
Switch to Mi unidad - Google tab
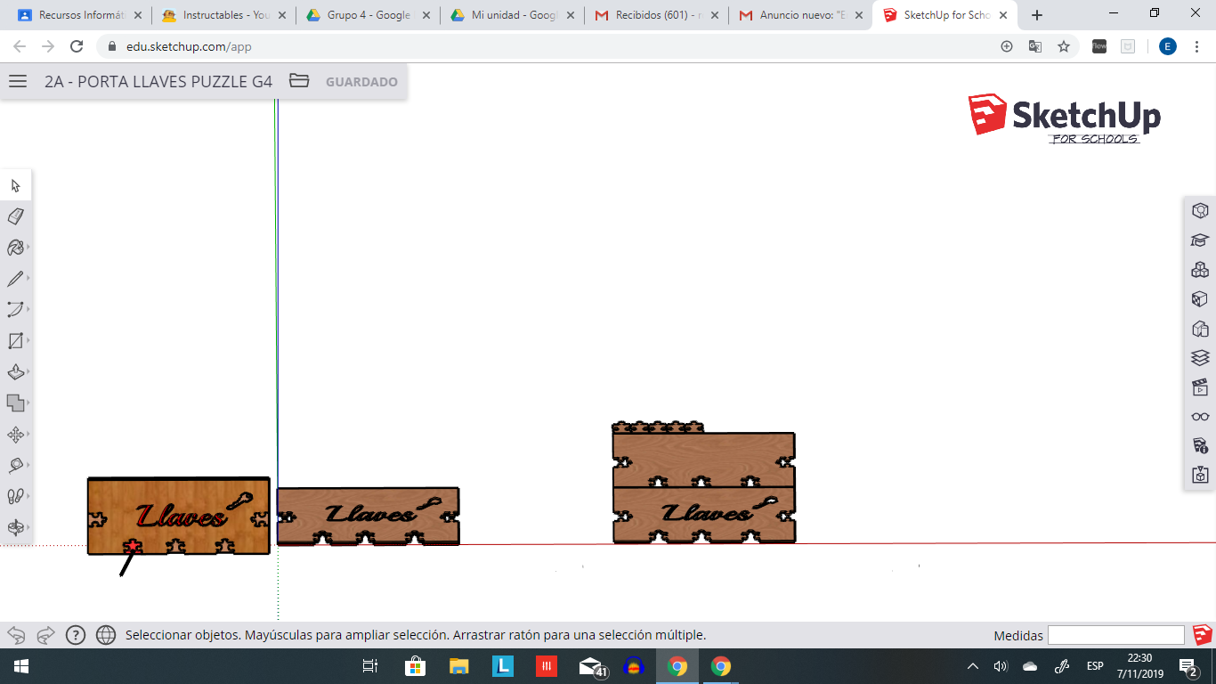(x=512, y=15)
